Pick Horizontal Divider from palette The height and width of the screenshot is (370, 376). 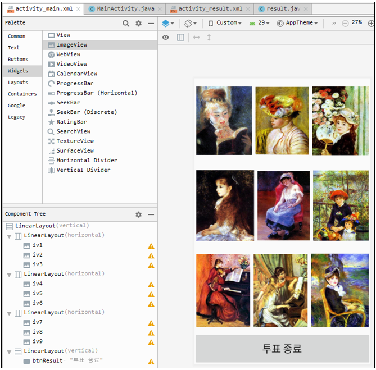[100, 160]
